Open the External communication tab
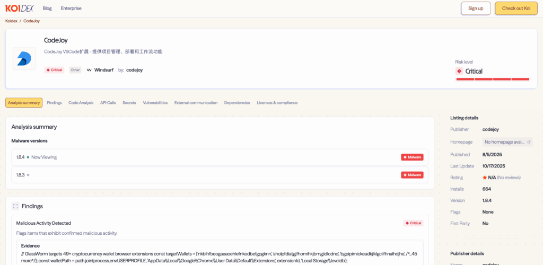543x265 pixels. click(196, 103)
